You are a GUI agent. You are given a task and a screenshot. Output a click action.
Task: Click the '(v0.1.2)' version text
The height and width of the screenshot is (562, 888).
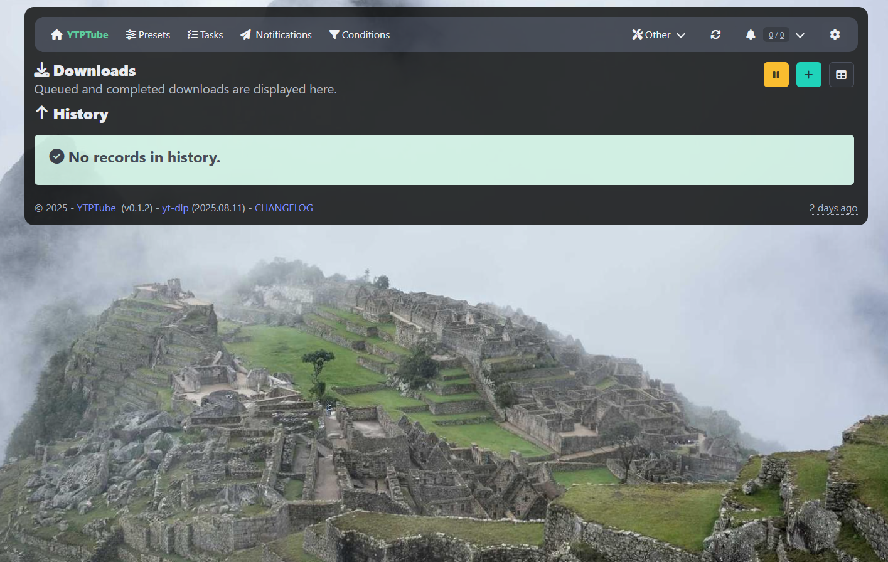tap(137, 208)
